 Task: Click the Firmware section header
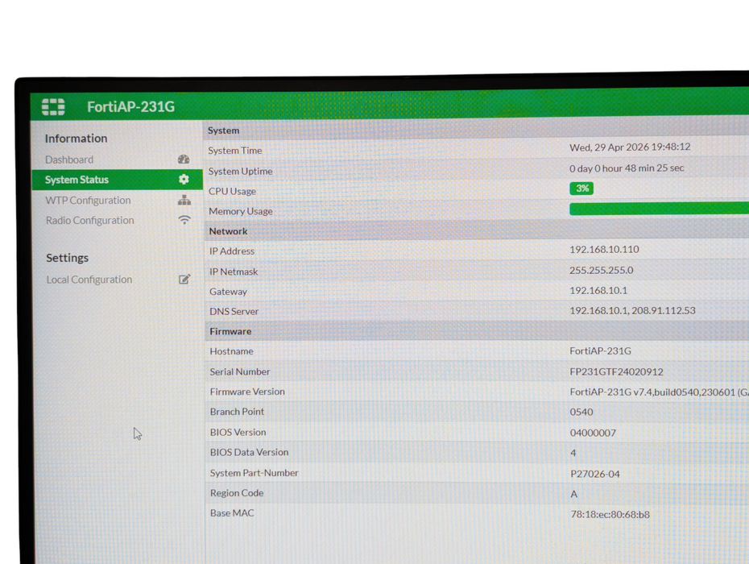coord(230,331)
